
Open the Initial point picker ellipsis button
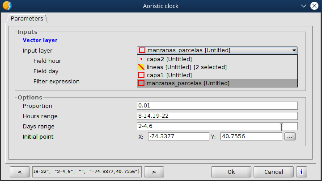coord(290,137)
